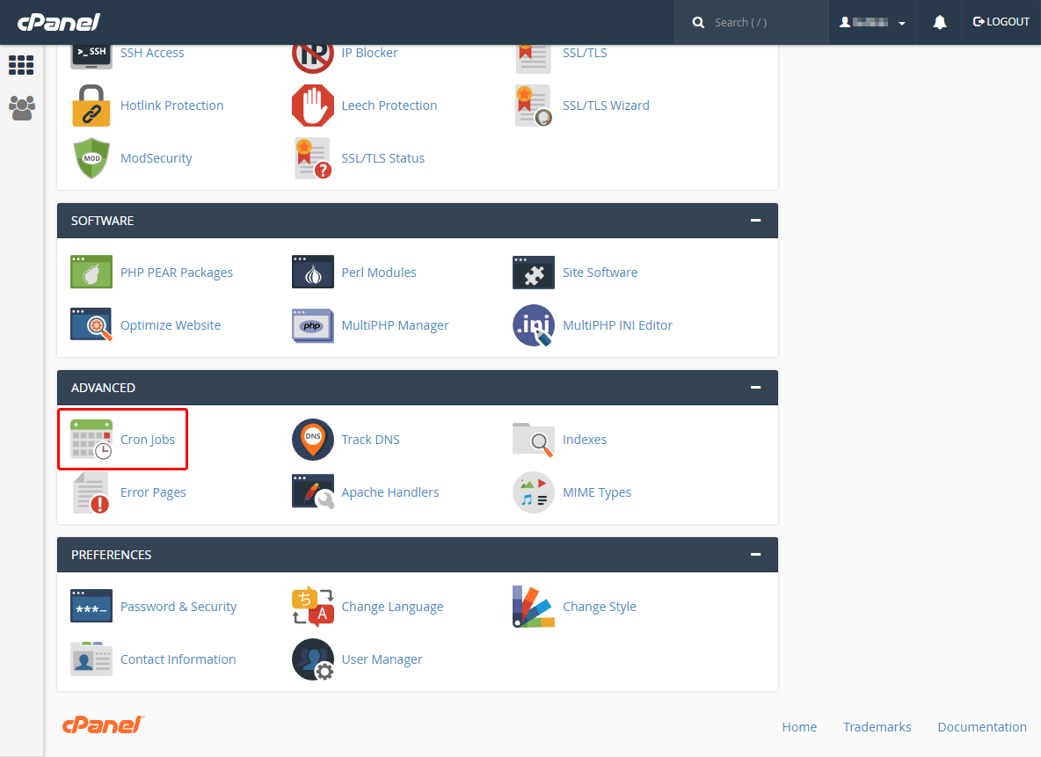
Task: Open the Change Style link
Action: [600, 607]
